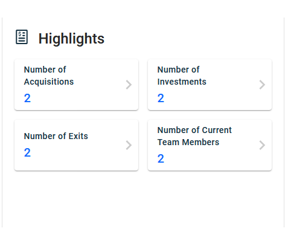Image resolution: width=288 pixels, height=231 pixels.
Task: Open the blue exits count 2
Action: 27,152
